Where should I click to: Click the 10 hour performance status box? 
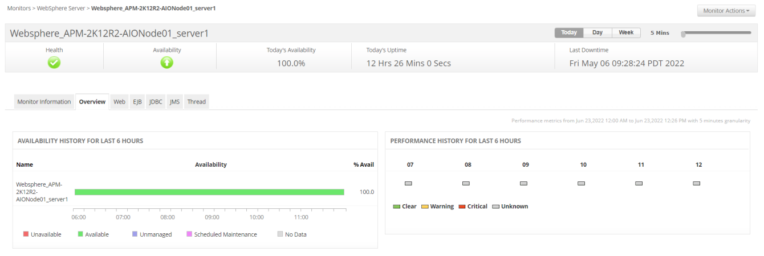click(x=581, y=184)
